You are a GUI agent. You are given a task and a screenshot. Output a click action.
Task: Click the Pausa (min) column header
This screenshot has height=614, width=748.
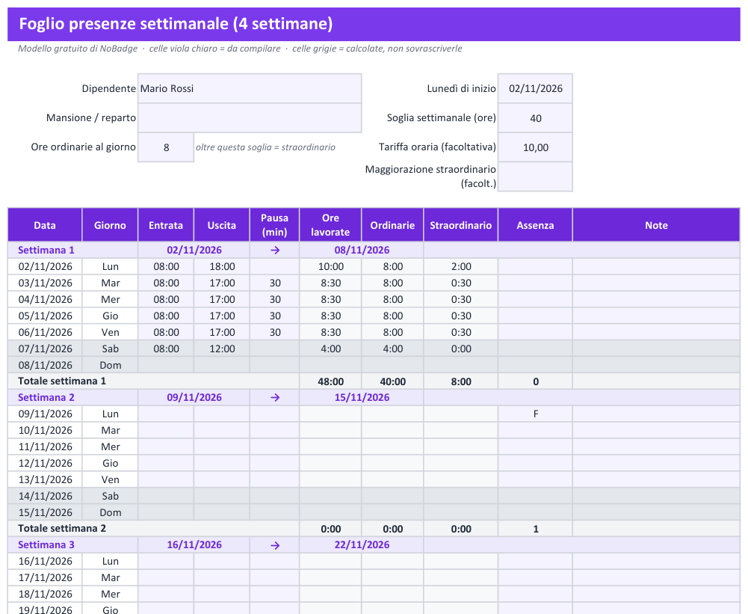coord(274,225)
